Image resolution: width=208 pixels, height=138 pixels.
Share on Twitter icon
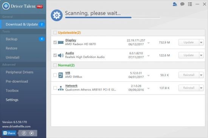pos(31,133)
